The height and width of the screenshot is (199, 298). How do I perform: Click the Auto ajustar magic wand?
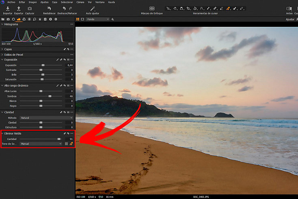pyautogui.click(x=93, y=9)
